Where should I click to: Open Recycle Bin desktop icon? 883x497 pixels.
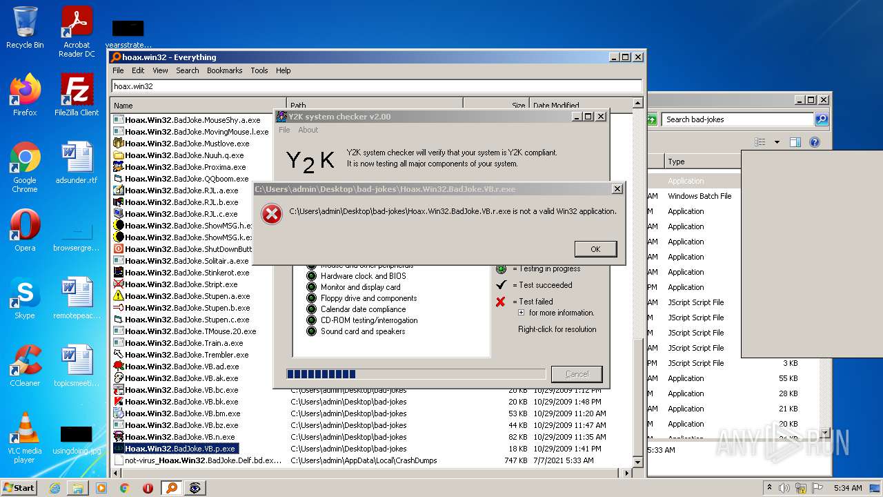pyautogui.click(x=25, y=28)
